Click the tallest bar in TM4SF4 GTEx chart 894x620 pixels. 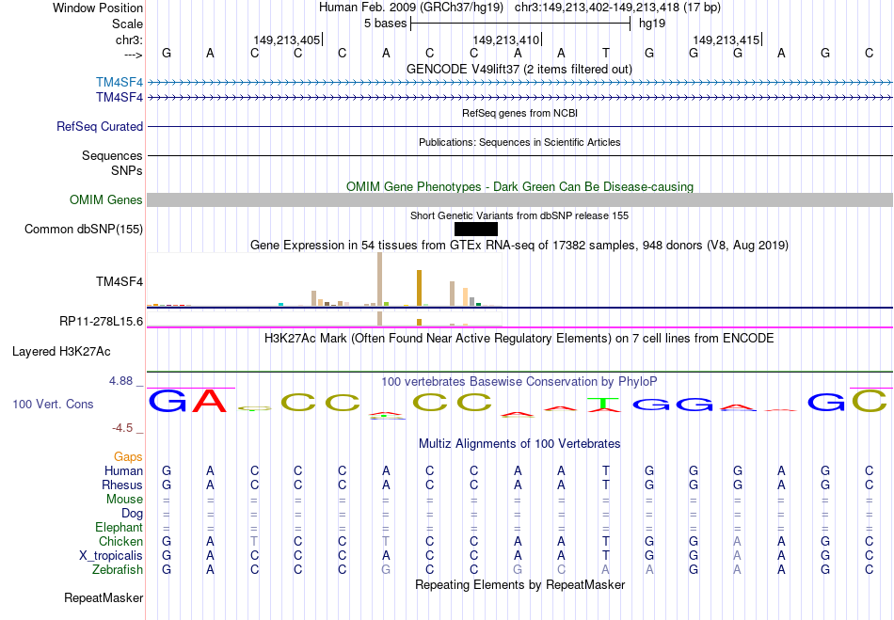coord(380,279)
